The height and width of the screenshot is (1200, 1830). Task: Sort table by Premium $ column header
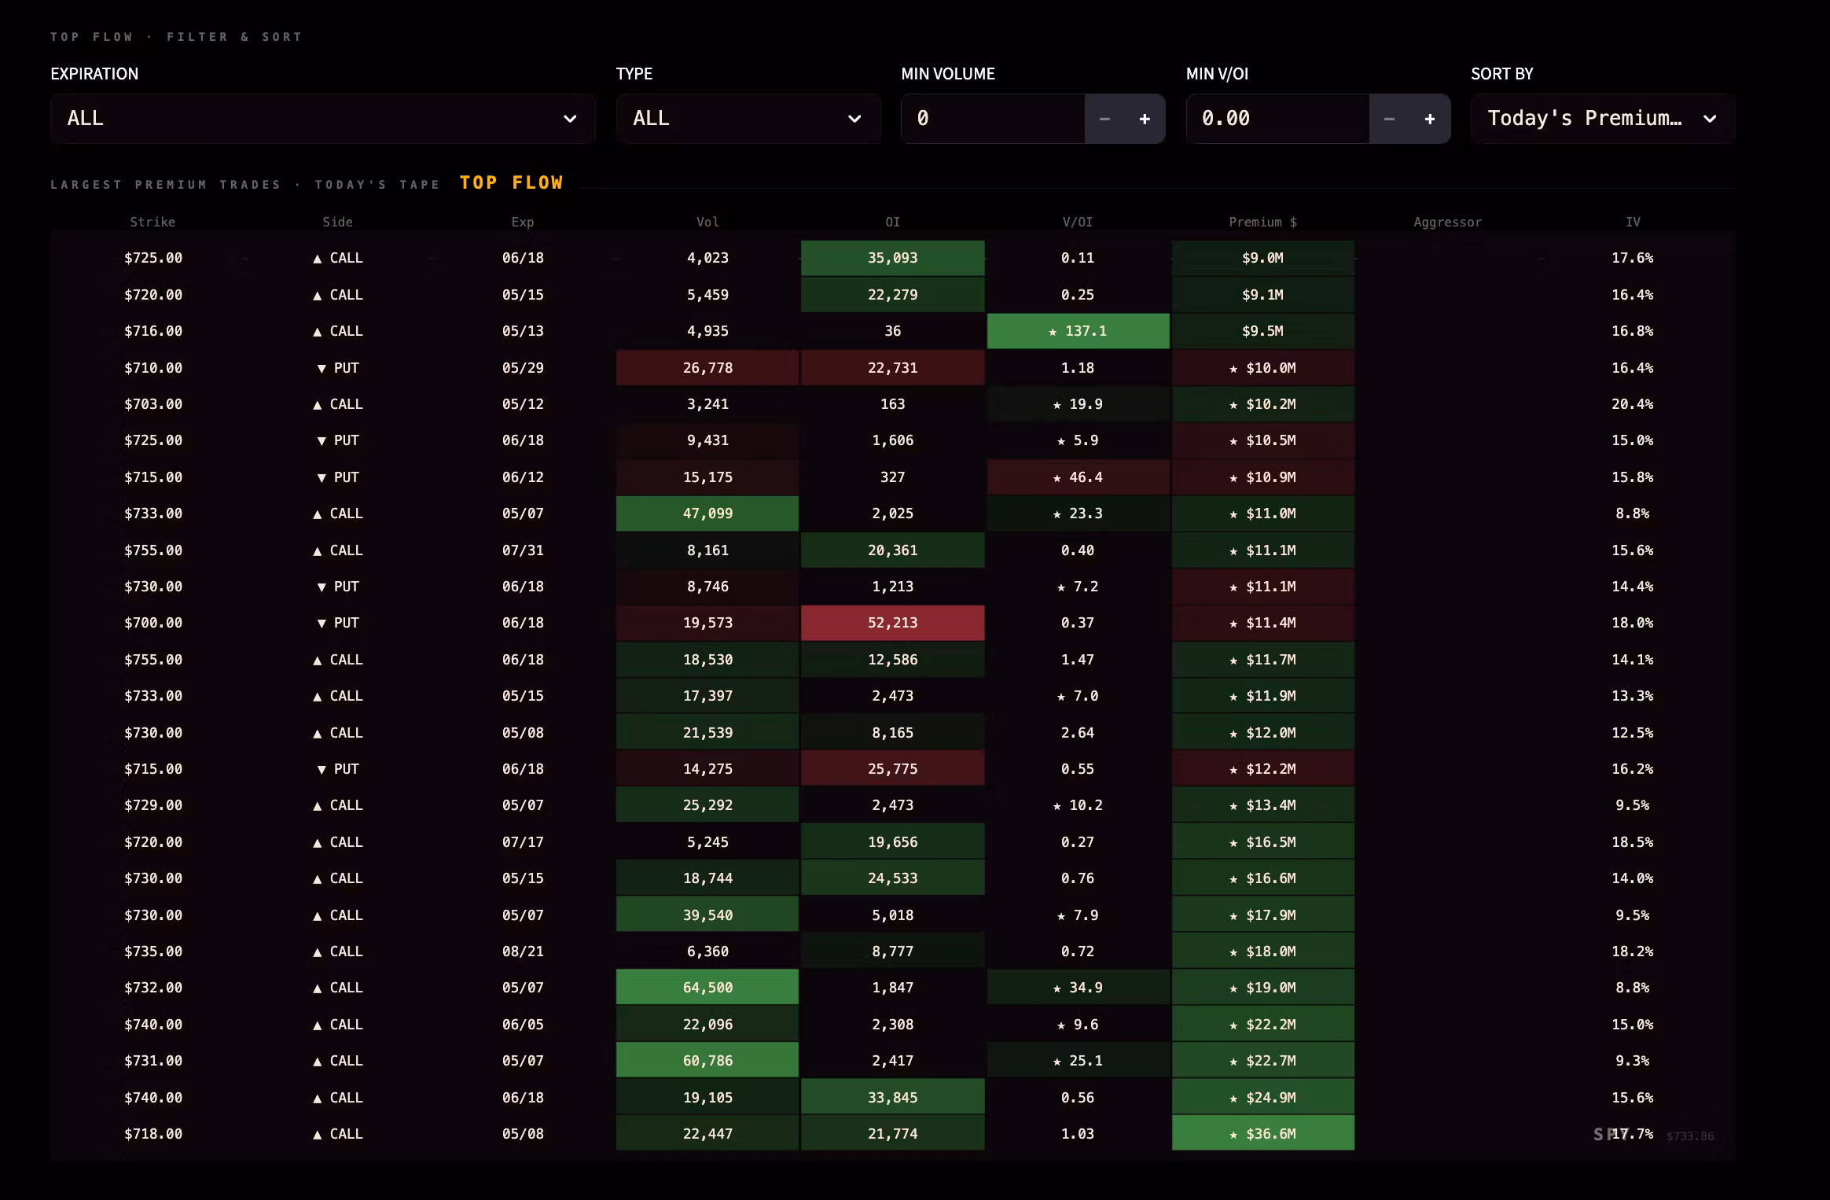1262,223
